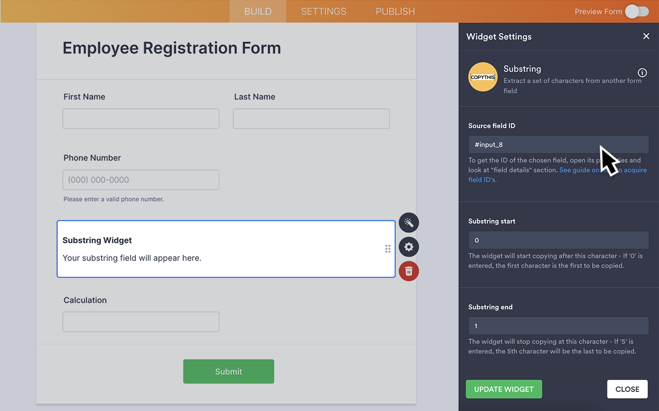This screenshot has height=411, width=659.
Task: Focus the Phone Number input field
Action: pos(141,180)
